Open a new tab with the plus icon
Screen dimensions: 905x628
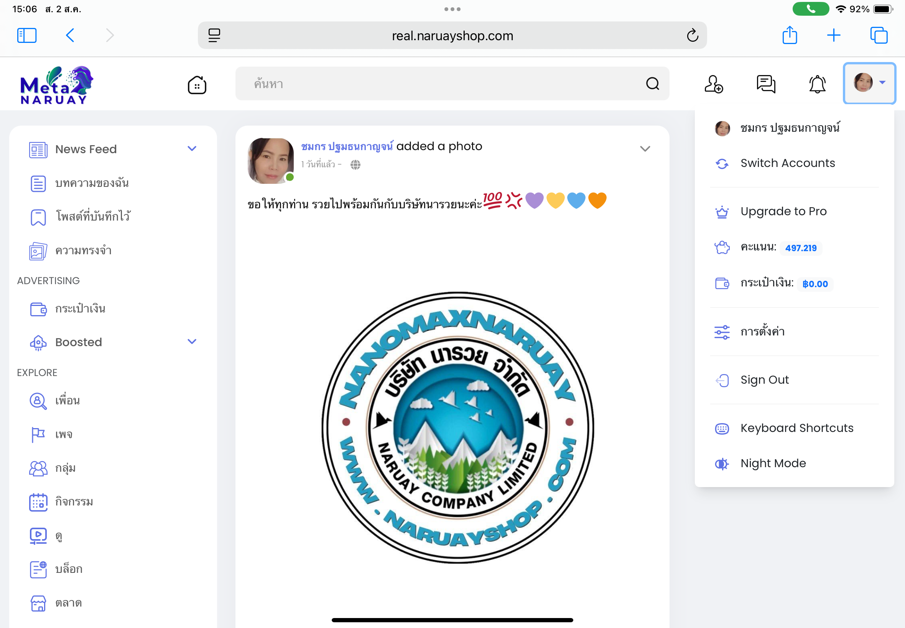(x=834, y=35)
